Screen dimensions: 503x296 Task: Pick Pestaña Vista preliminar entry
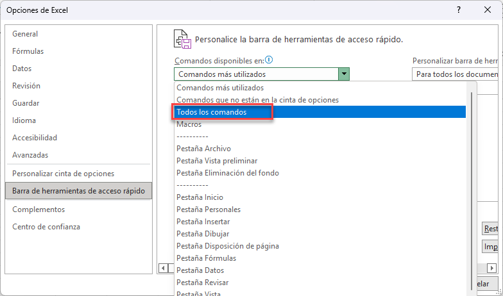321,161
